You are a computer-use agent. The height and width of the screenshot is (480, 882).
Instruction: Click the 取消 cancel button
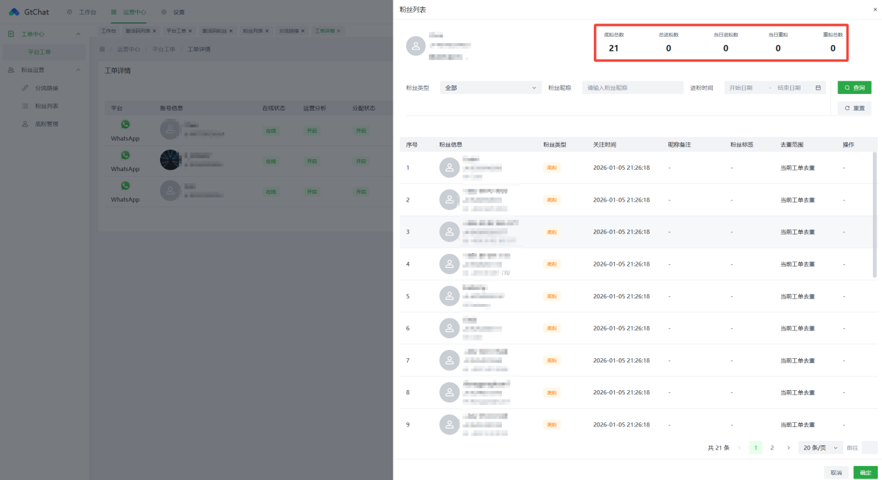[836, 472]
